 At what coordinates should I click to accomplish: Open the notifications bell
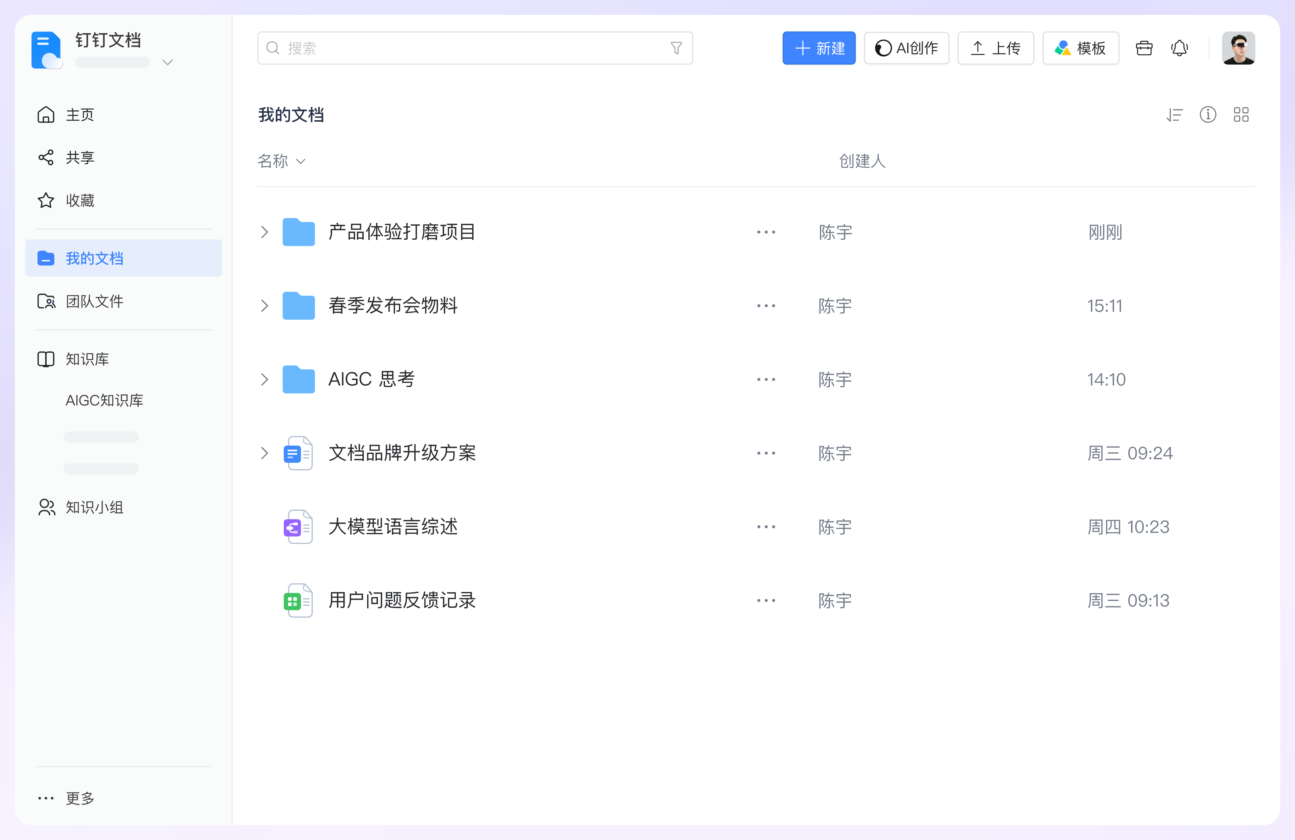click(1179, 48)
